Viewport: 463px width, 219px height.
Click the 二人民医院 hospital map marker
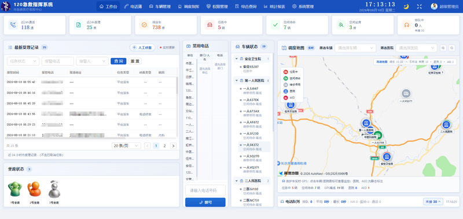pyautogui.click(x=446, y=124)
